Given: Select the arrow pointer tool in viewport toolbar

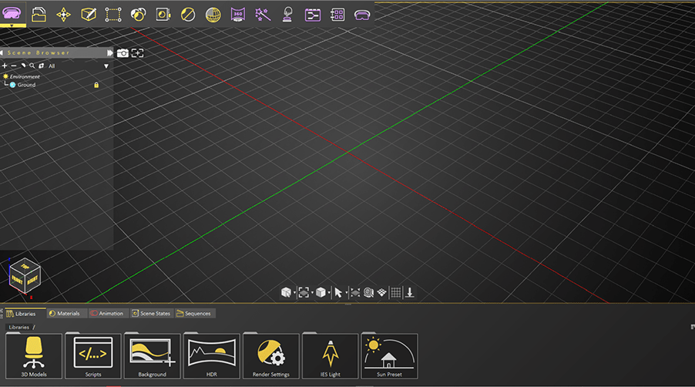Looking at the screenshot, I should (338, 293).
